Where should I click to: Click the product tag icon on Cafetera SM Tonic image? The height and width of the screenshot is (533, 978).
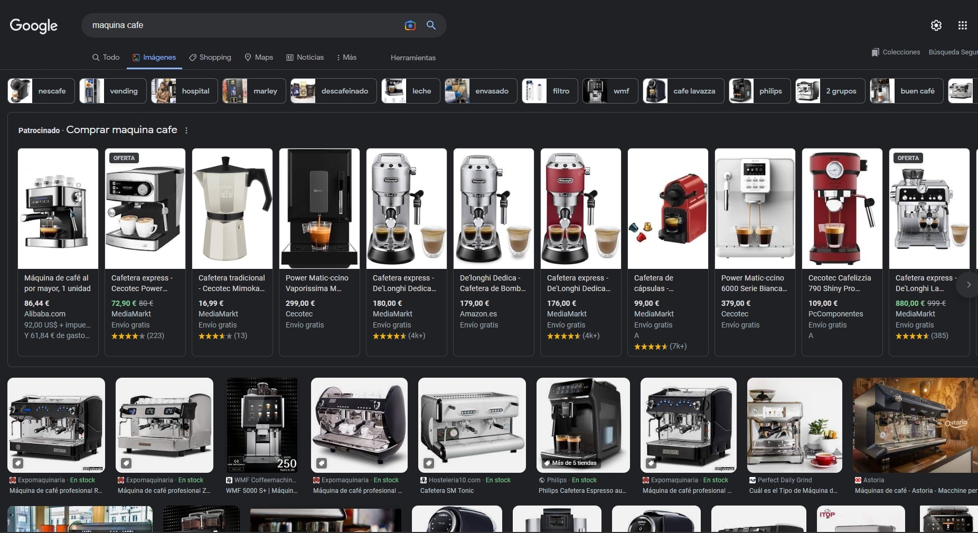click(429, 463)
